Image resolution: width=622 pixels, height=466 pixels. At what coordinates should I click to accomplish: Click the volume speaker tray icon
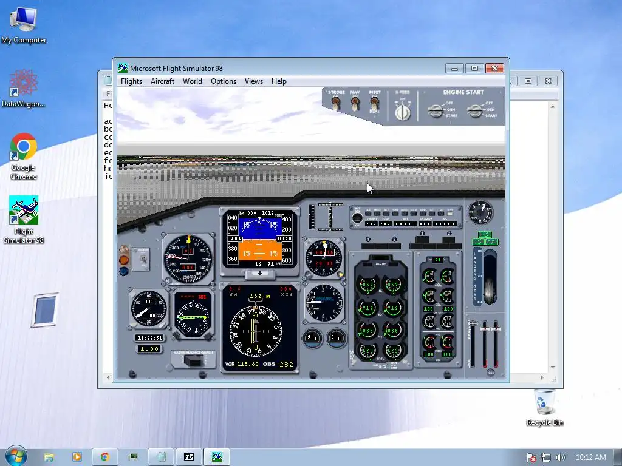pos(560,458)
